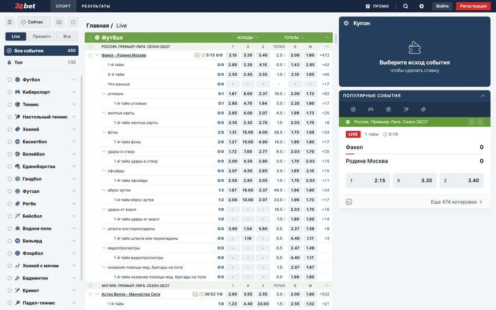This screenshot has height=310, width=496.
Task: Select football icon in popular events
Action: pyautogui.click(x=353, y=110)
